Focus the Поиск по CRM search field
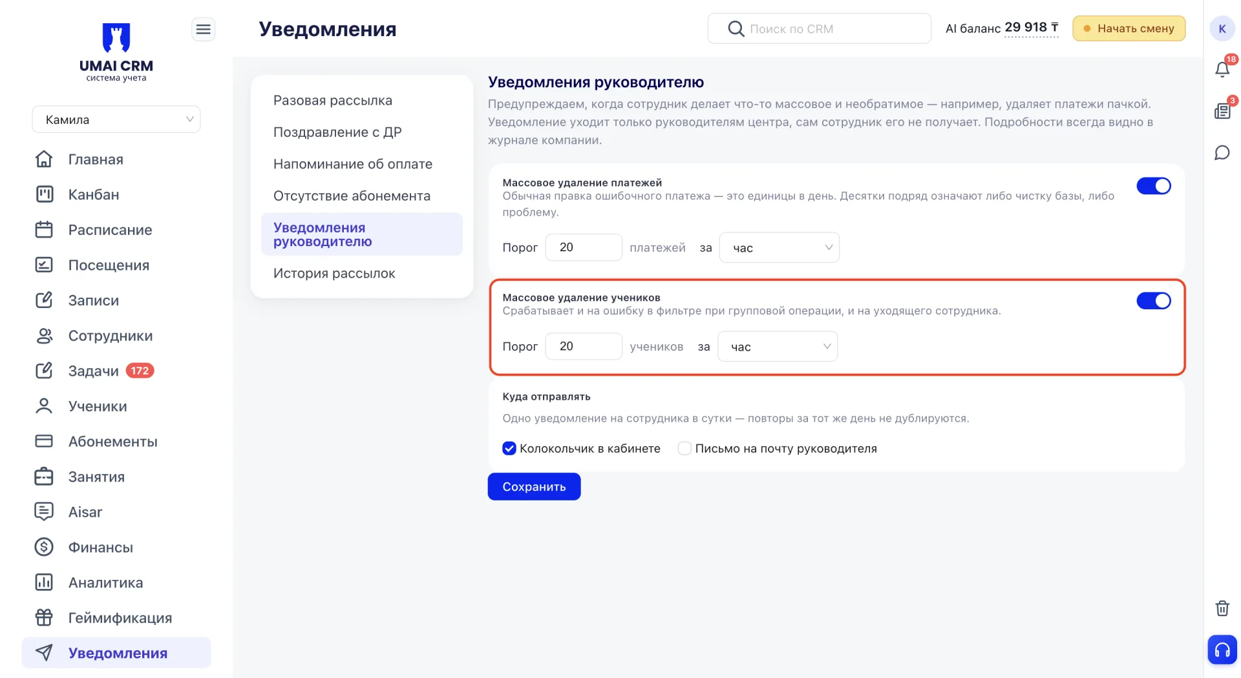 coord(819,28)
